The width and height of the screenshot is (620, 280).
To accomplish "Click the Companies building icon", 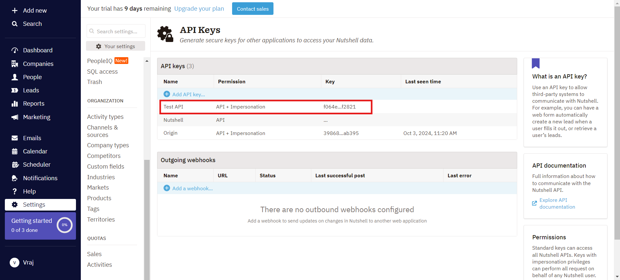I will point(15,64).
